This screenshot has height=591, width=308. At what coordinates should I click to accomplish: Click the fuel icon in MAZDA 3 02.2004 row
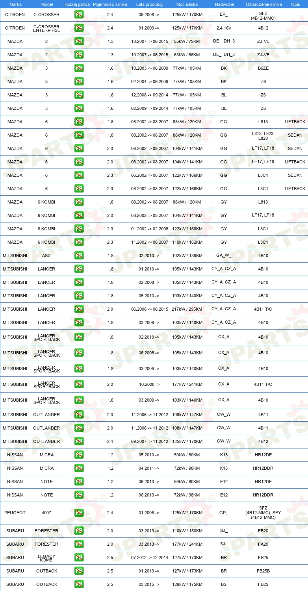click(79, 82)
